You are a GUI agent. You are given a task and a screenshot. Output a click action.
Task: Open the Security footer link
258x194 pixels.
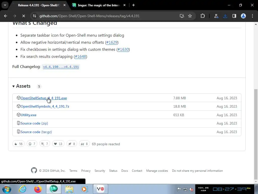[x=100, y=171]
